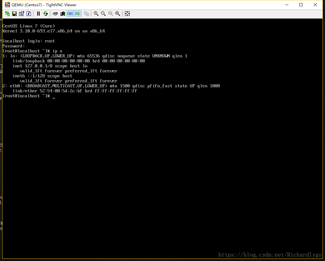This screenshot has width=325, height=261.
Task: Click the window title 'QEMU (Centos7) - TightVNC Viewer'
Action: coord(44,5)
